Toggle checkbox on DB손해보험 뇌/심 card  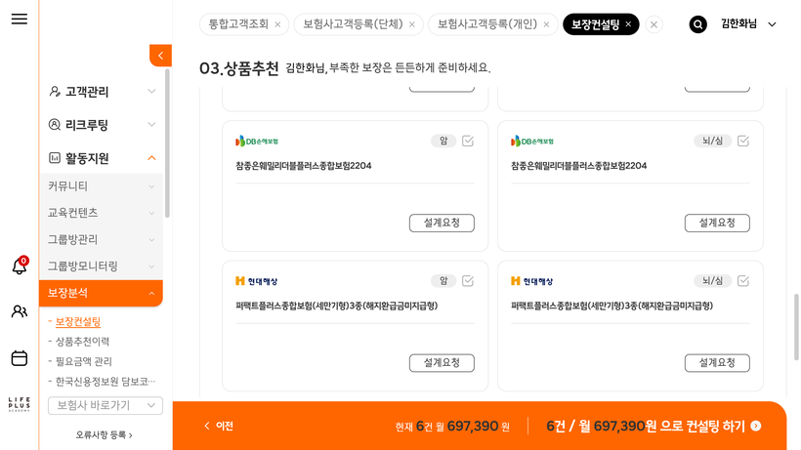743,141
